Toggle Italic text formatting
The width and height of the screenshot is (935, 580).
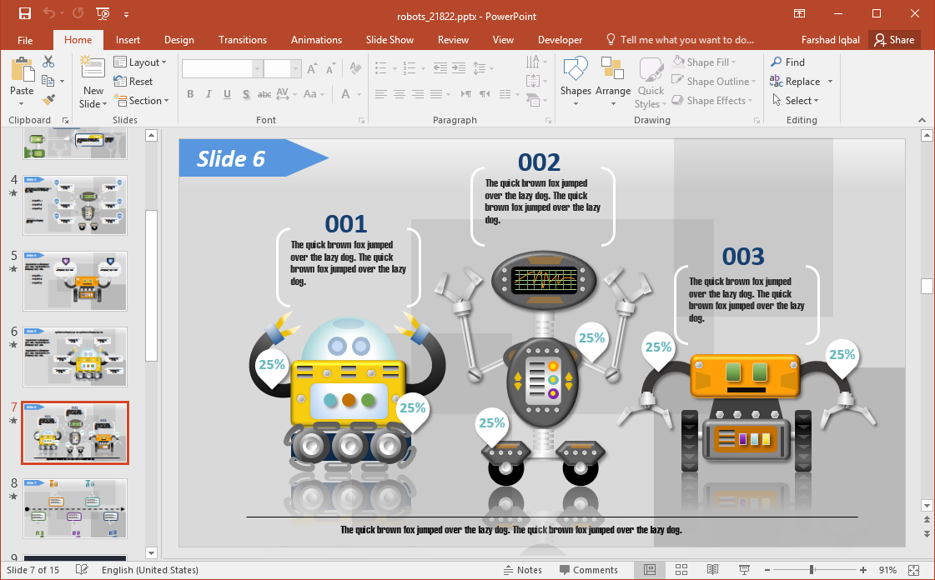[x=209, y=94]
